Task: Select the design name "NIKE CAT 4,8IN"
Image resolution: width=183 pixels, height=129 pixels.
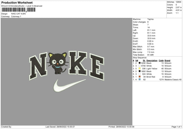Action: pyautogui.click(x=18, y=14)
